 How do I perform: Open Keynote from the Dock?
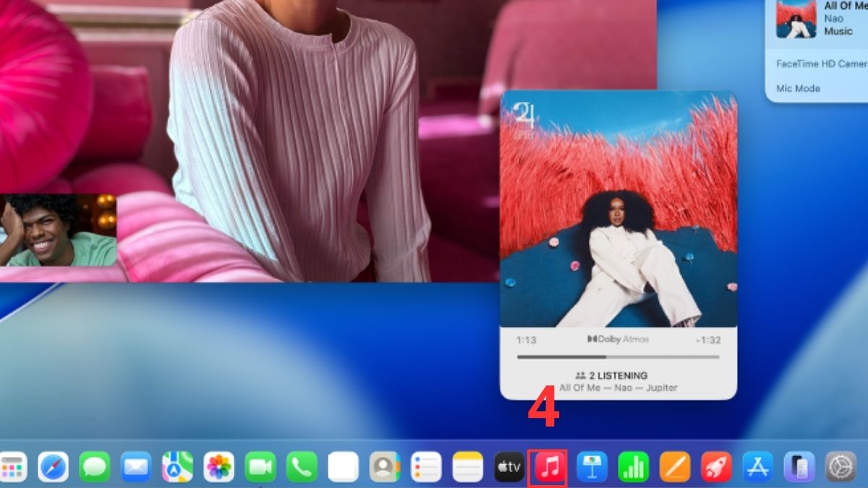[592, 466]
